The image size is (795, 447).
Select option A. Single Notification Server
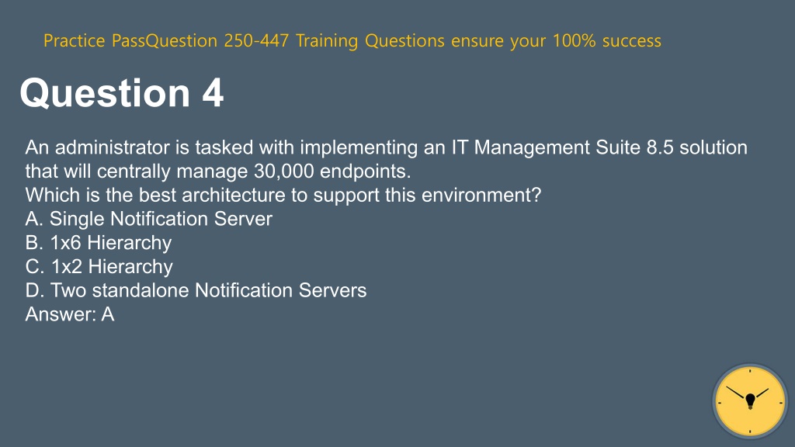pyautogui.click(x=148, y=219)
